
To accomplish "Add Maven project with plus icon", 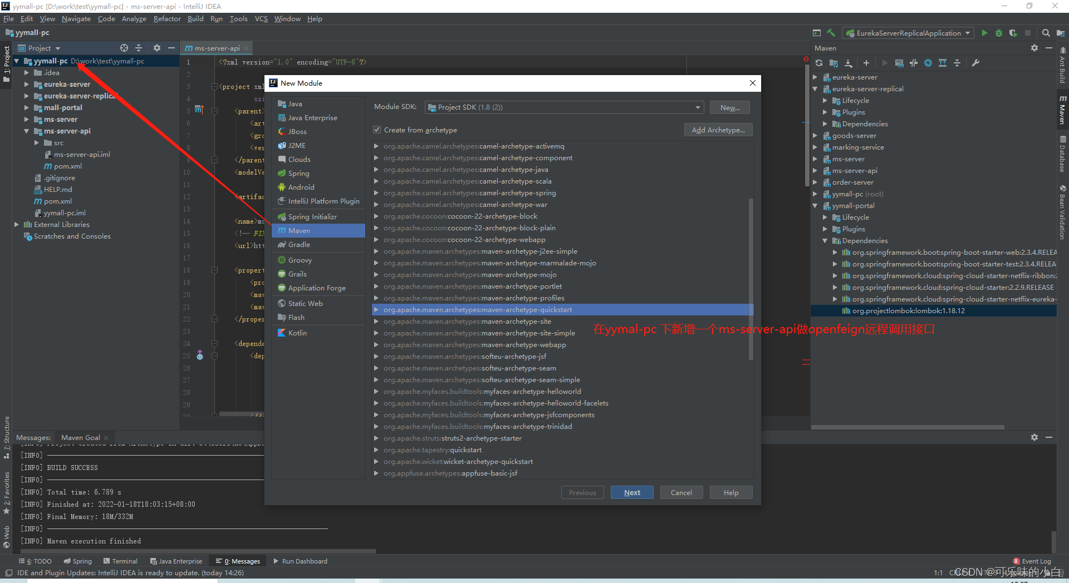I will (x=866, y=63).
